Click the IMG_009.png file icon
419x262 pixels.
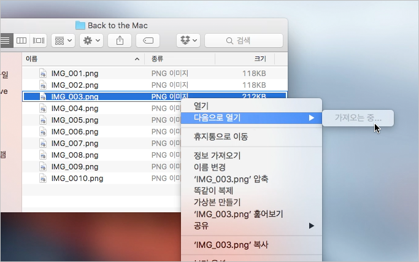pos(43,166)
